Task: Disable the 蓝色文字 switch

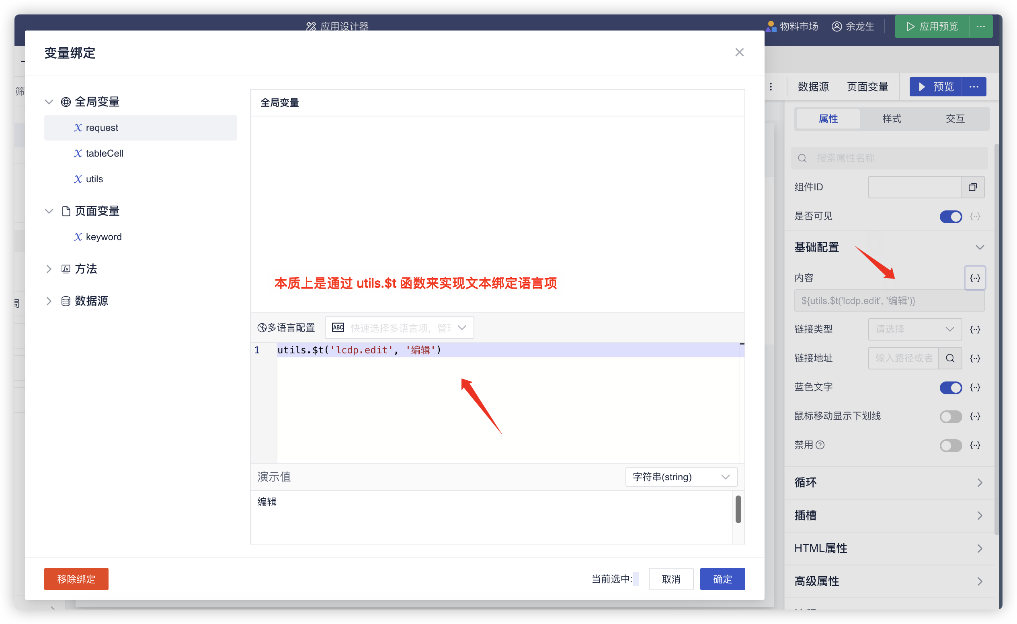Action: point(951,387)
